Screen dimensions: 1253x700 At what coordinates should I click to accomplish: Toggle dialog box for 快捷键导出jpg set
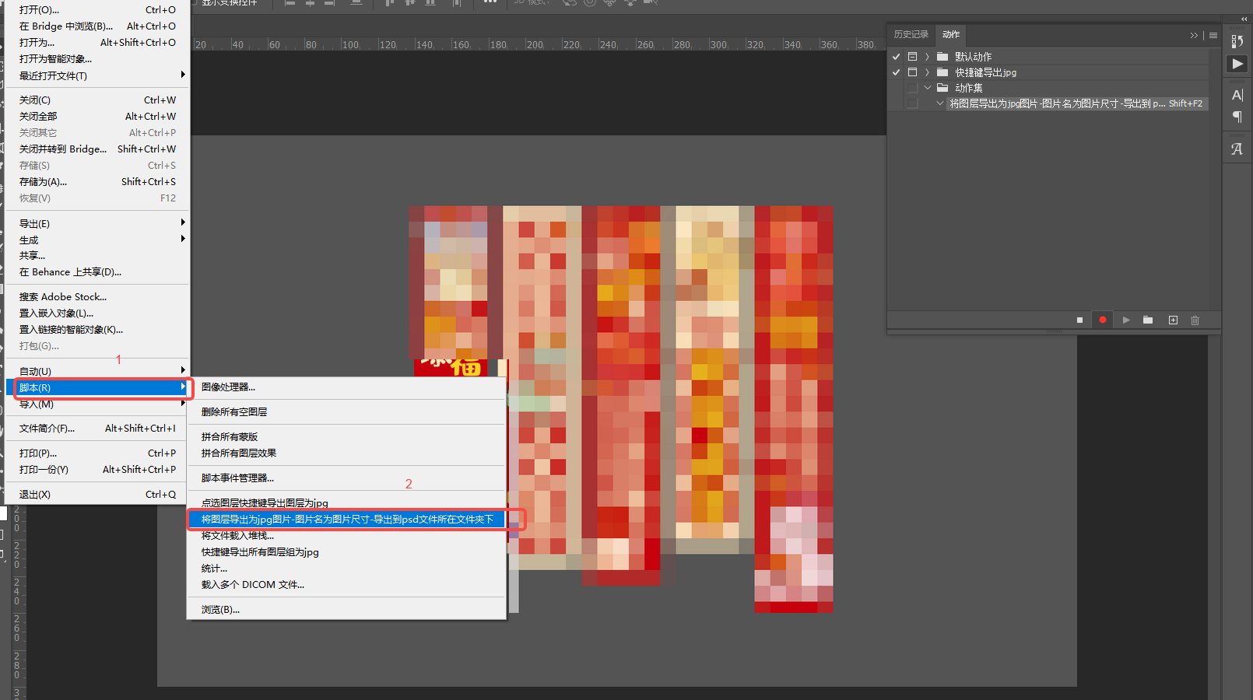click(x=913, y=72)
